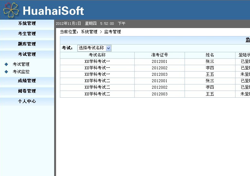Select XX学科考试二 cell beside 2012002
The height and width of the screenshot is (176, 250).
point(97,87)
